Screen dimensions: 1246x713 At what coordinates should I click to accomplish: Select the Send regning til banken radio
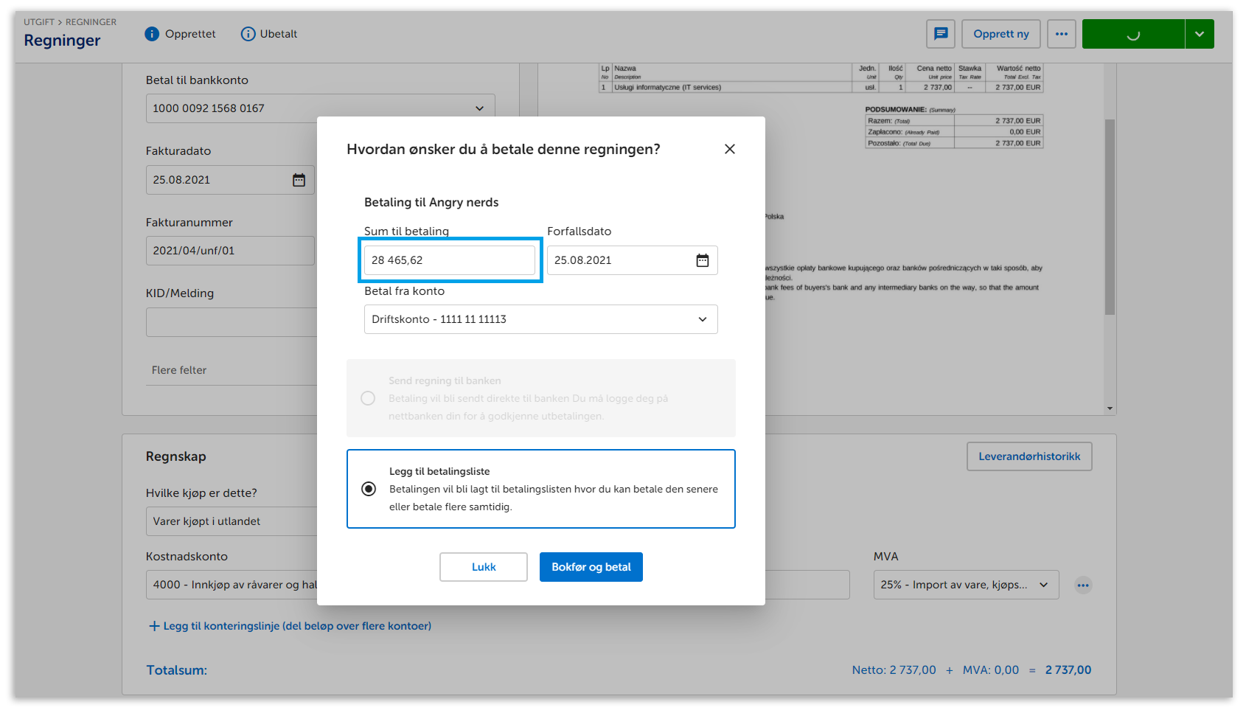(368, 398)
